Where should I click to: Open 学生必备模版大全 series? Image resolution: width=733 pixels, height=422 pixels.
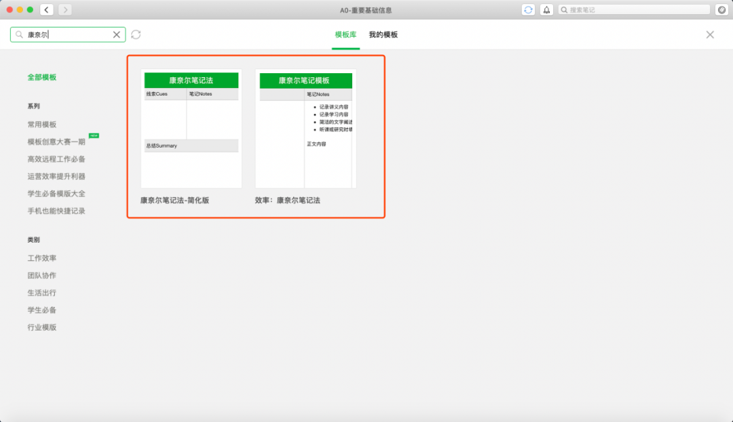point(56,194)
